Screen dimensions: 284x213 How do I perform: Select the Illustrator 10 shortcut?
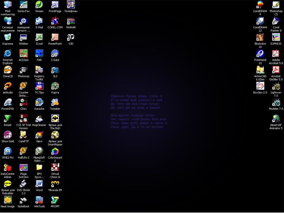[260, 37]
